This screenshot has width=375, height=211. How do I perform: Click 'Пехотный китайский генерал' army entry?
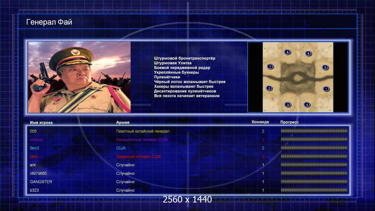click(143, 131)
